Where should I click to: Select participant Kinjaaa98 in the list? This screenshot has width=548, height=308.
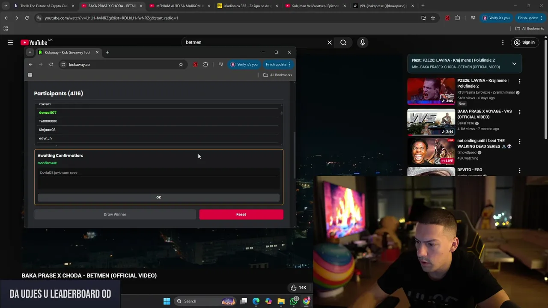coord(47,130)
